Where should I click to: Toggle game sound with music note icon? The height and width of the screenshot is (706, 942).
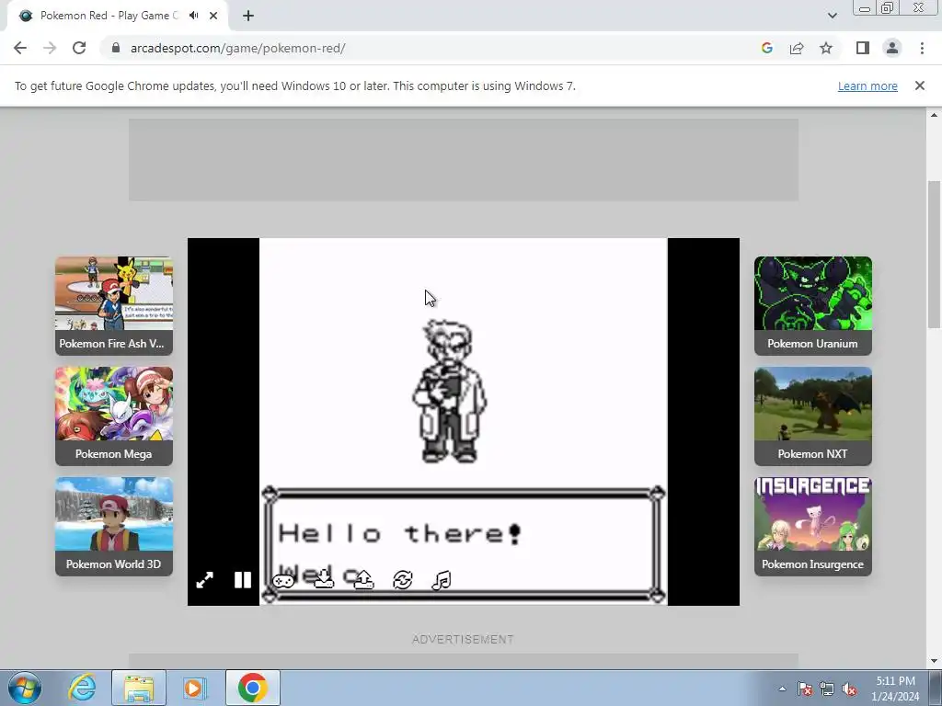[442, 580]
